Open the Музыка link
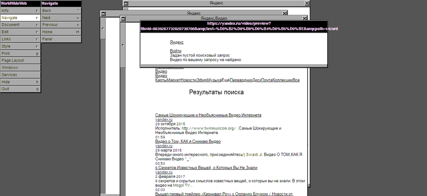 [x=214, y=80]
